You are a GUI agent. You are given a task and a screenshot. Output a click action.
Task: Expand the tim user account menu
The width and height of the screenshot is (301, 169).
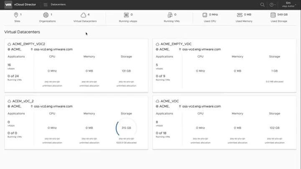point(289,5)
